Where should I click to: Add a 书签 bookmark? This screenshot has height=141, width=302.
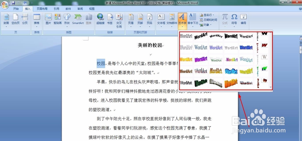(110, 19)
